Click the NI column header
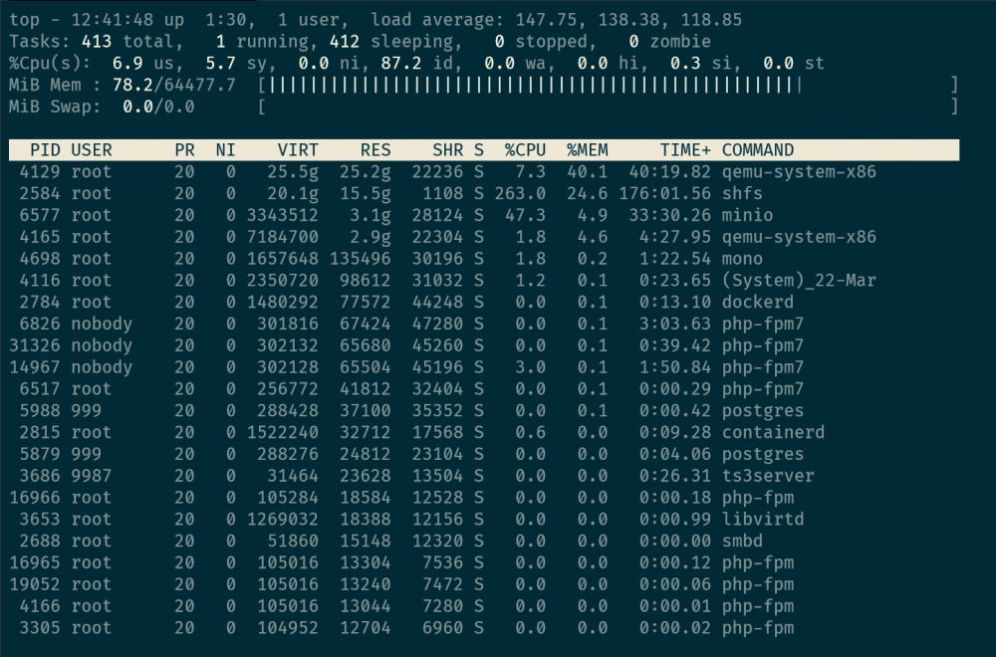996x657 pixels. (x=225, y=149)
